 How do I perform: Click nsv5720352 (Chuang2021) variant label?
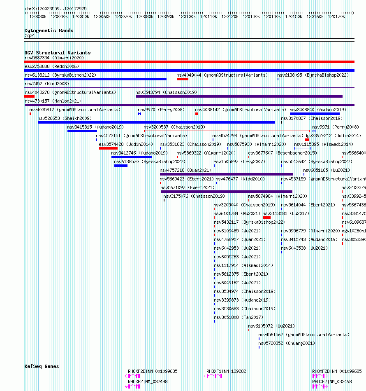(287, 343)
